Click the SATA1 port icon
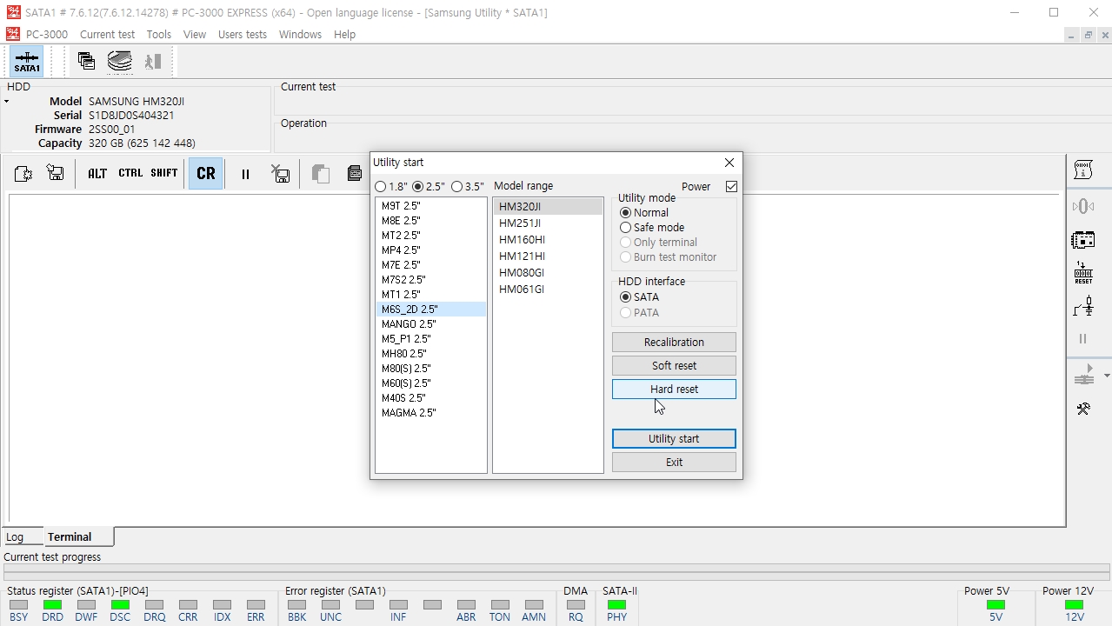Viewport: 1112px width, 626px height. [x=27, y=62]
